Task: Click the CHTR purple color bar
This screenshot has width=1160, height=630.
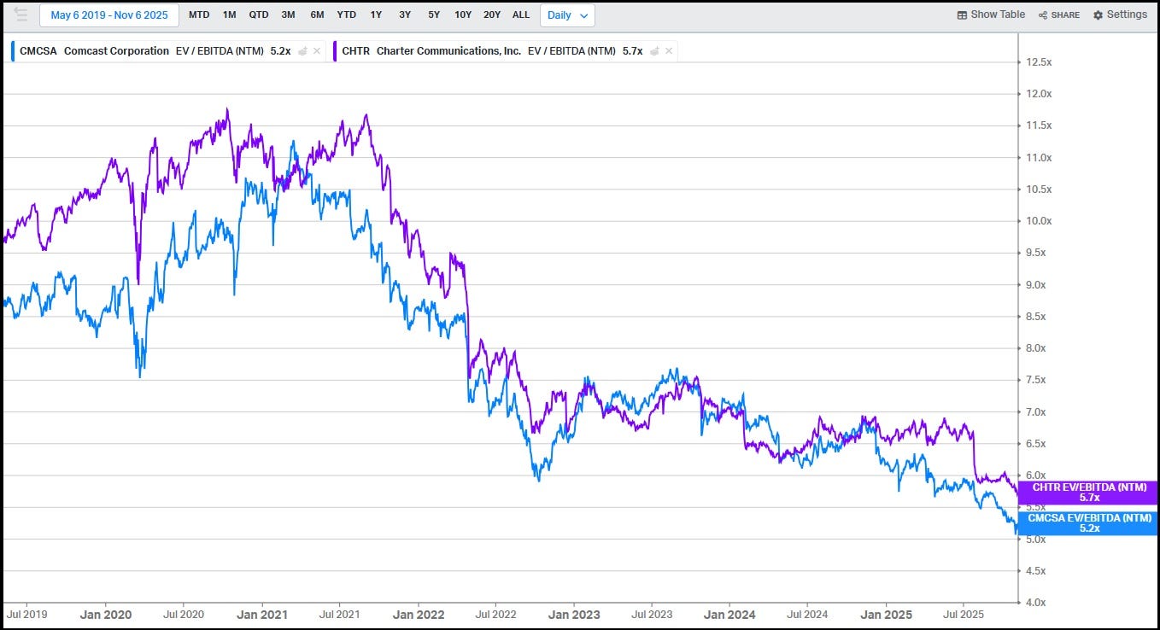Action: 336,51
